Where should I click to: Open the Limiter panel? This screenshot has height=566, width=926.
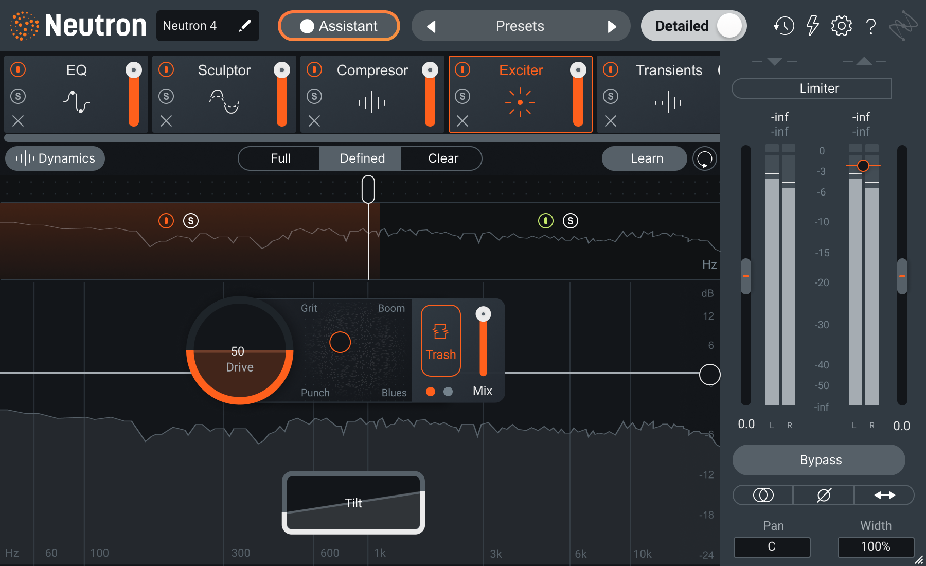812,89
